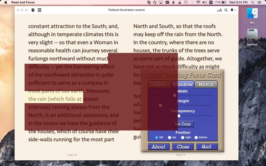The height and width of the screenshot is (166, 266).
Task: Click the word 'Position' in the panel
Action: coord(183,132)
